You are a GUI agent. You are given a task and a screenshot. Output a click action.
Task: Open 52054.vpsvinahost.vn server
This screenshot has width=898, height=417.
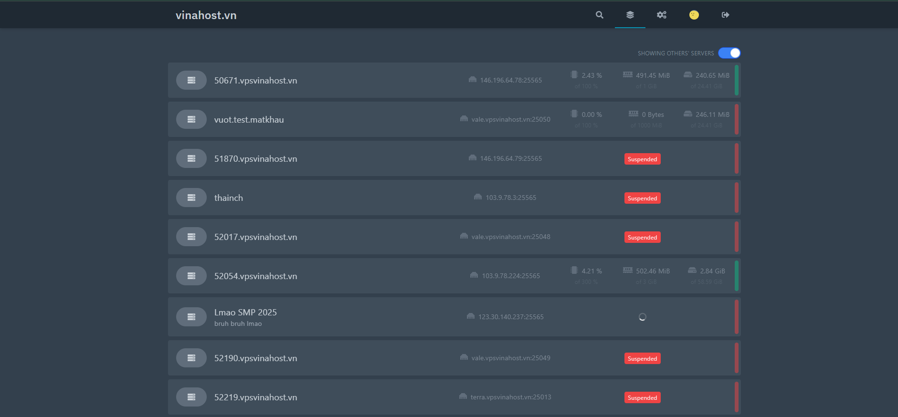pyautogui.click(x=255, y=276)
